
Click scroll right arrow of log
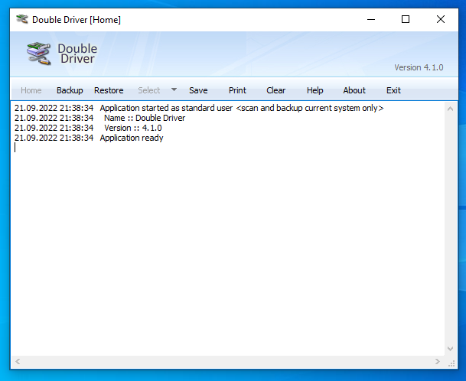tap(437, 361)
